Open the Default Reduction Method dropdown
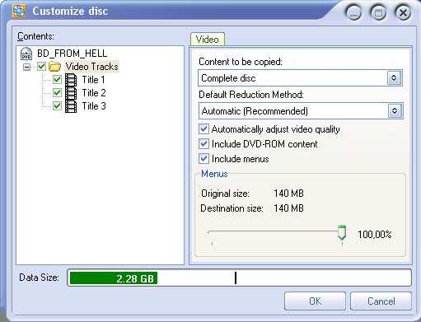Viewport: 421px width, 322px height. tap(301, 111)
